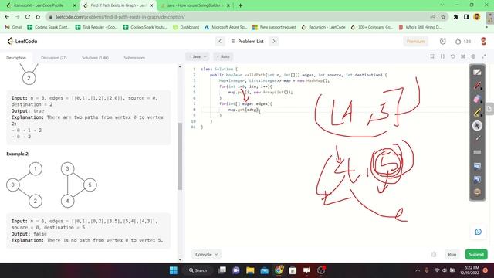This screenshot has height=278, width=494.
Task: Select the yellow highlighter annotation tool
Action: coord(477,112)
